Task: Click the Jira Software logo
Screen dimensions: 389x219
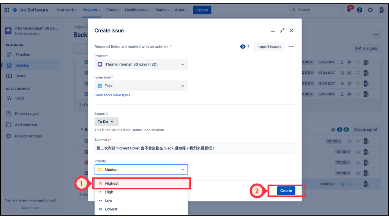Action: coord(30,10)
